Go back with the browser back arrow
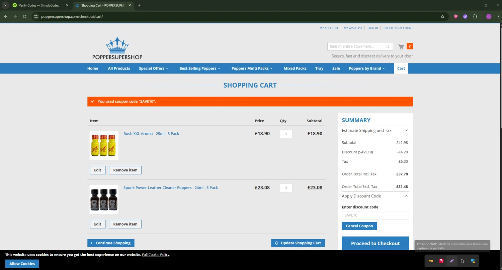 tap(6, 16)
